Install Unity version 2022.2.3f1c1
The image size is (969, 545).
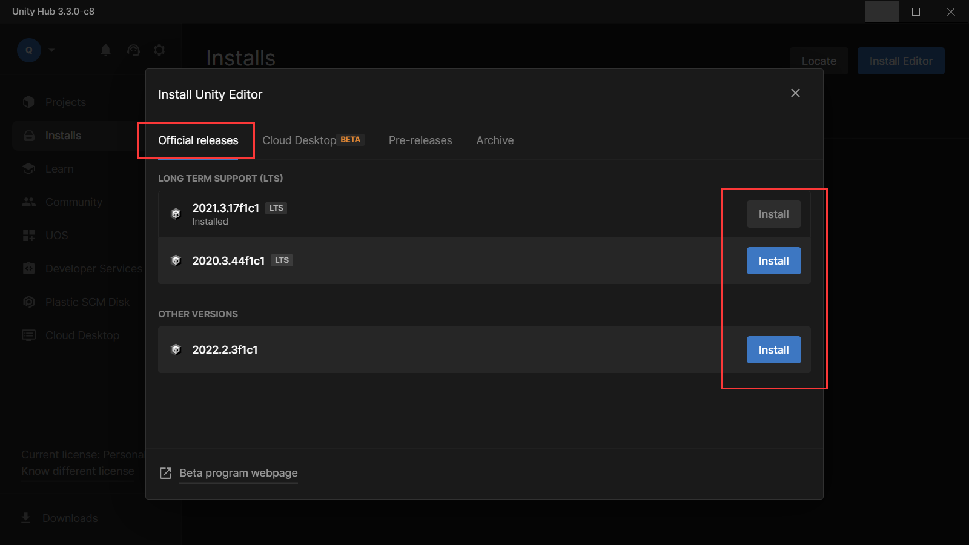(773, 350)
